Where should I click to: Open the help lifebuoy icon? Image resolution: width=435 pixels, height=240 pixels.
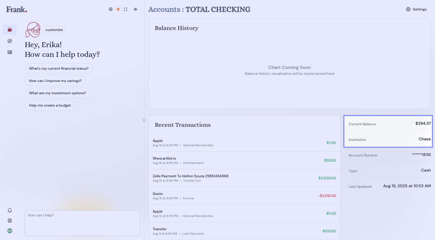coord(10,221)
